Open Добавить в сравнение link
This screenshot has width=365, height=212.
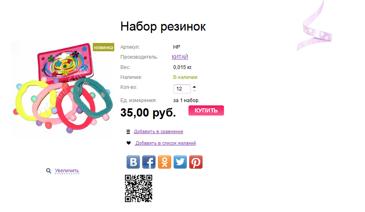pos(158,131)
